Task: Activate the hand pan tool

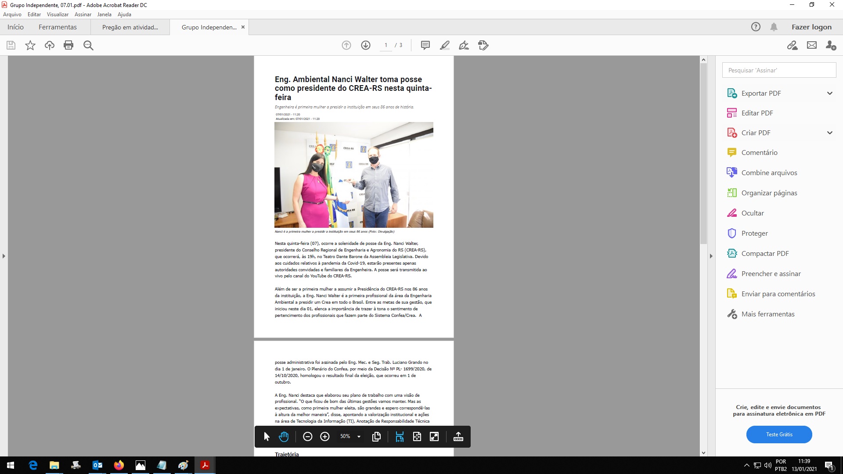Action: point(284,436)
